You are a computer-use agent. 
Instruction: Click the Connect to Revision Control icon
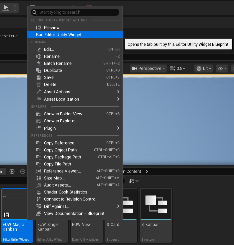[x=38, y=199]
